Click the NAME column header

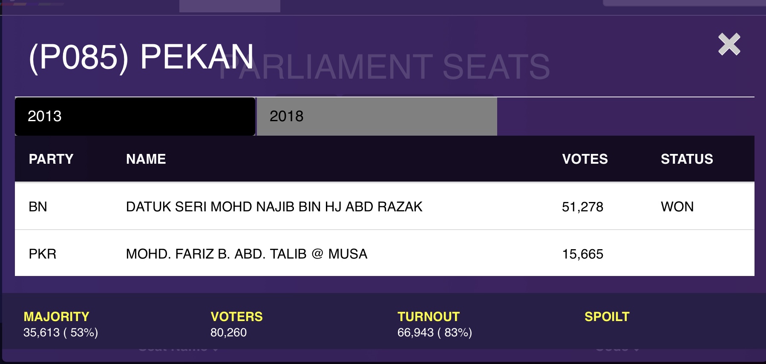146,159
